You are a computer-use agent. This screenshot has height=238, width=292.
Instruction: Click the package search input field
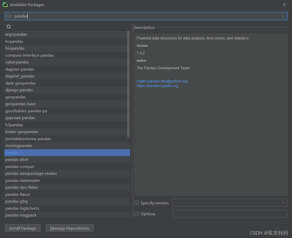tap(146, 16)
